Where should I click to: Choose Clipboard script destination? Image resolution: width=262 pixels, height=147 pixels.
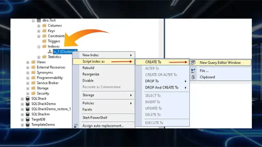click(221, 77)
